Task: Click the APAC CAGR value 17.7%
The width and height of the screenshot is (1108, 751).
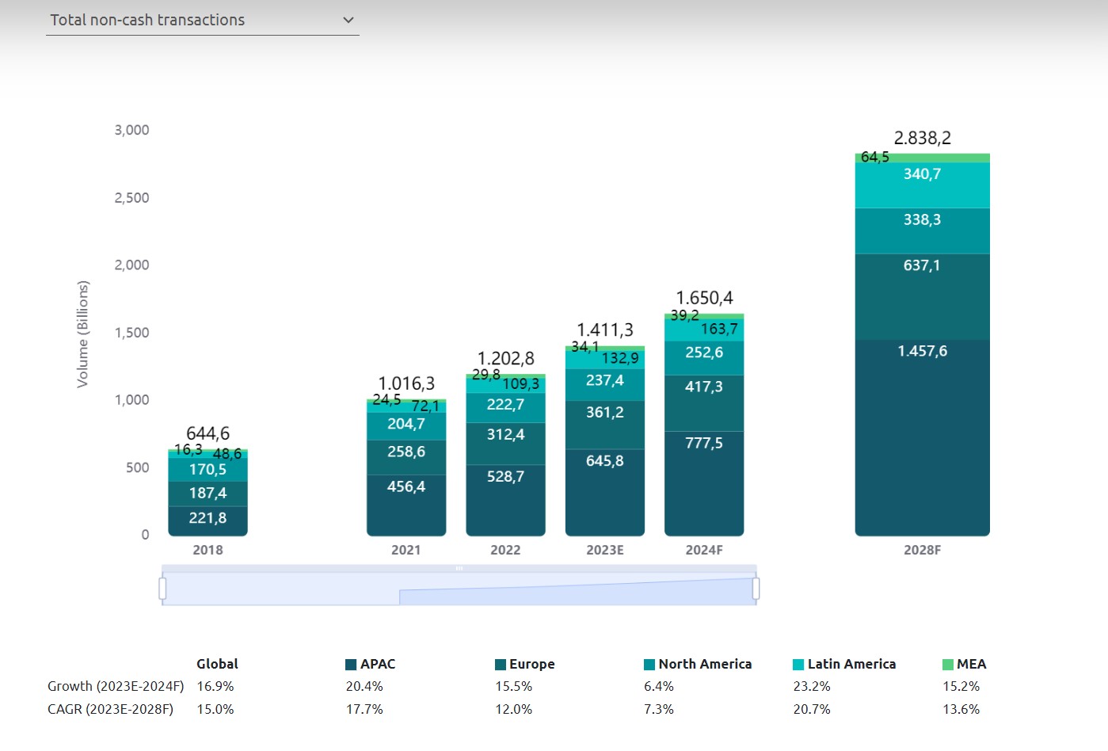Action: [x=364, y=709]
